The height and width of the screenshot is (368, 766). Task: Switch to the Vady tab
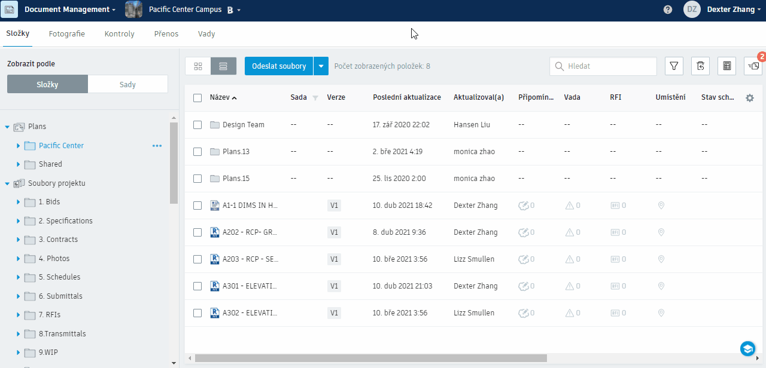[206, 34]
